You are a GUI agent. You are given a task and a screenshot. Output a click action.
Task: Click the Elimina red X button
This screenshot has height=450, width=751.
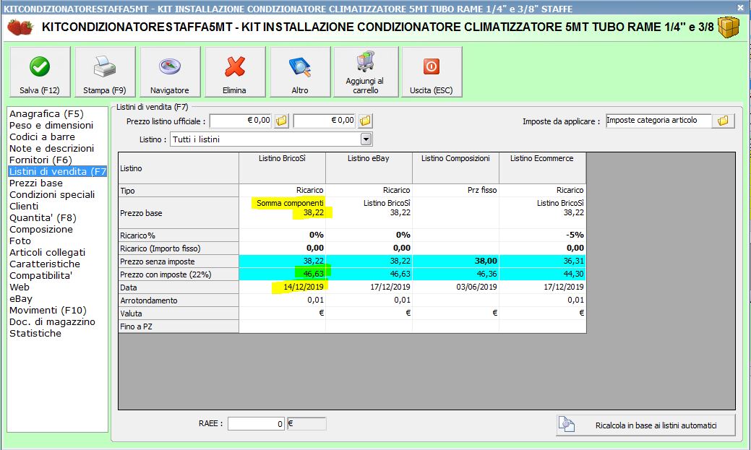pyautogui.click(x=235, y=72)
